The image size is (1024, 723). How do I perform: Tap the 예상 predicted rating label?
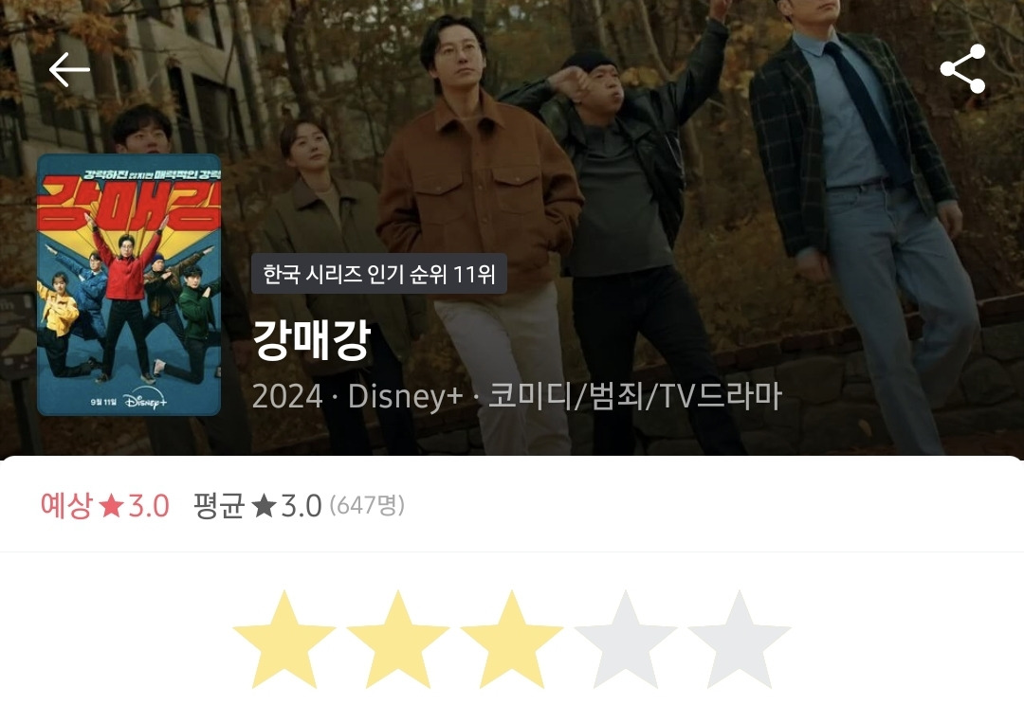tap(66, 506)
